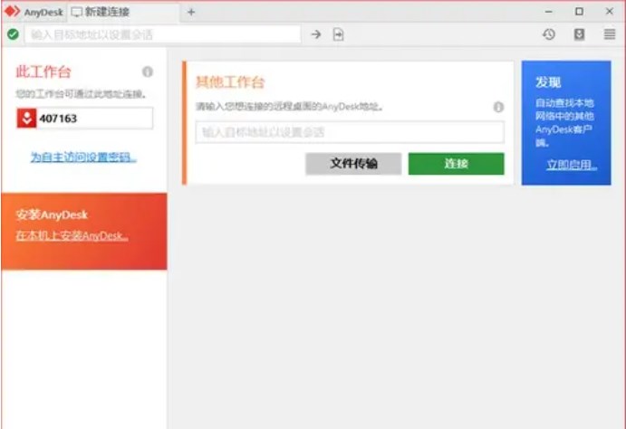The image size is (626, 429).
Task: Click the remote address field in 其他工作台
Action: [350, 132]
